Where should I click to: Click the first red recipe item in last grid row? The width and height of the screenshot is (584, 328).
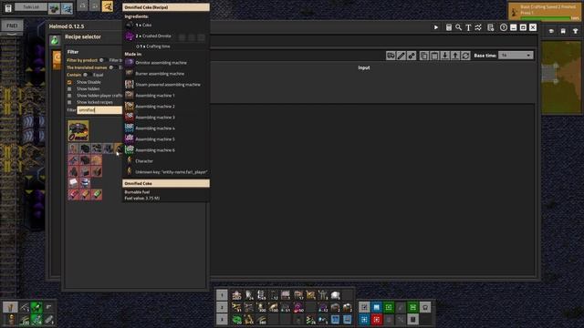[73, 194]
